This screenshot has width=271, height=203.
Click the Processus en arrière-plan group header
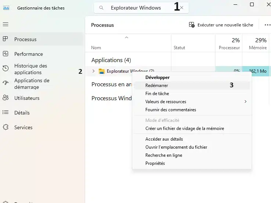point(112,84)
